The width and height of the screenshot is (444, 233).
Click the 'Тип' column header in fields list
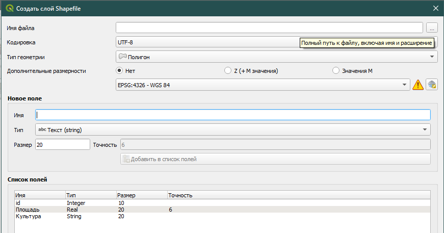[x=90, y=195]
